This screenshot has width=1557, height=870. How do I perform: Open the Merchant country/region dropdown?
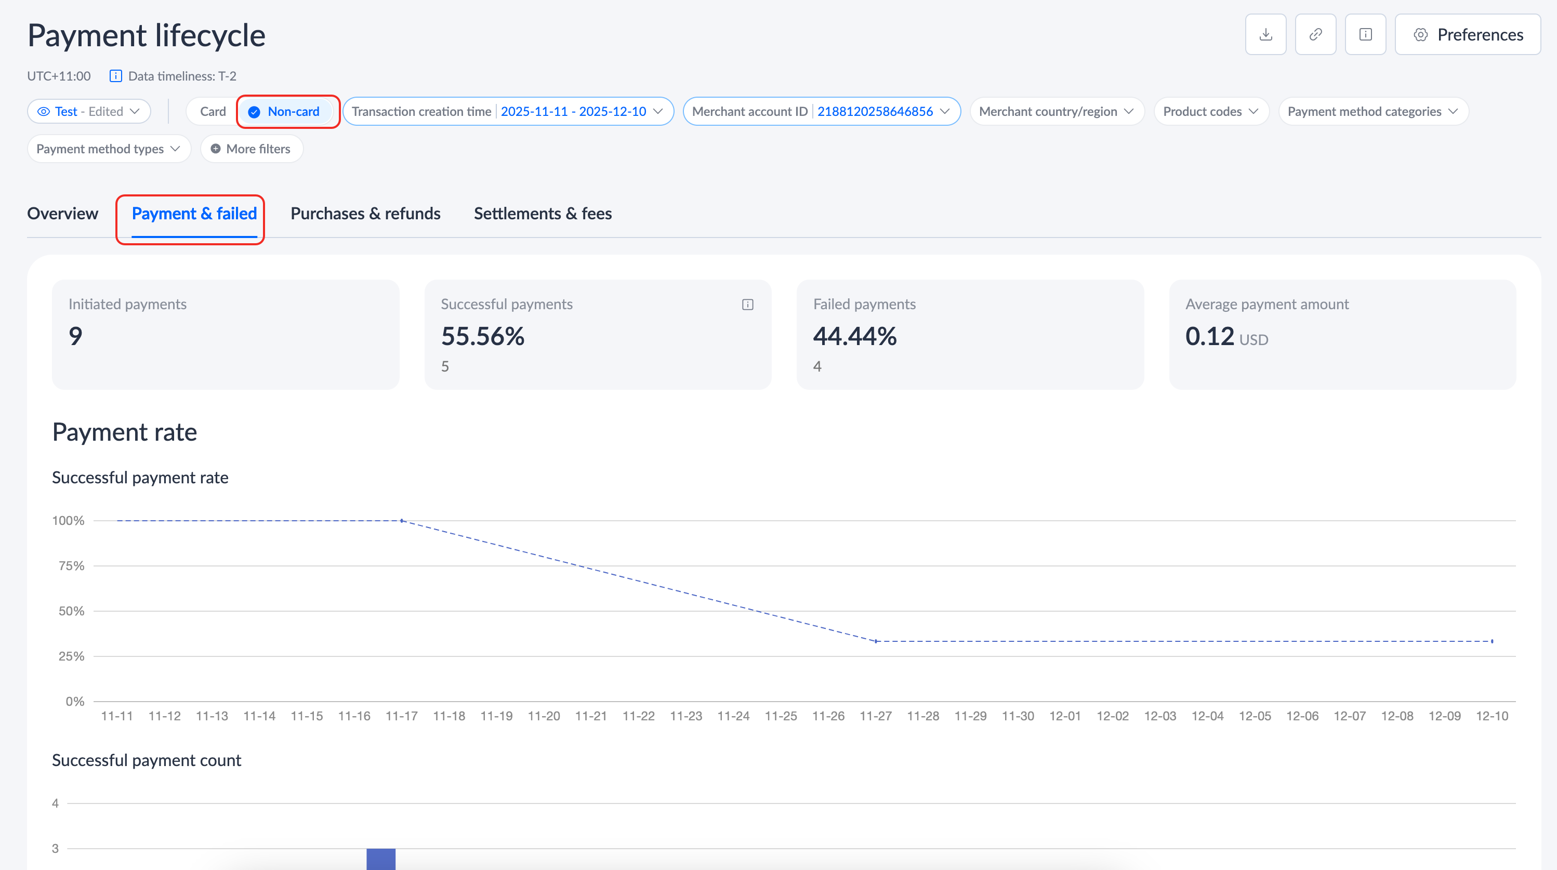1056,111
